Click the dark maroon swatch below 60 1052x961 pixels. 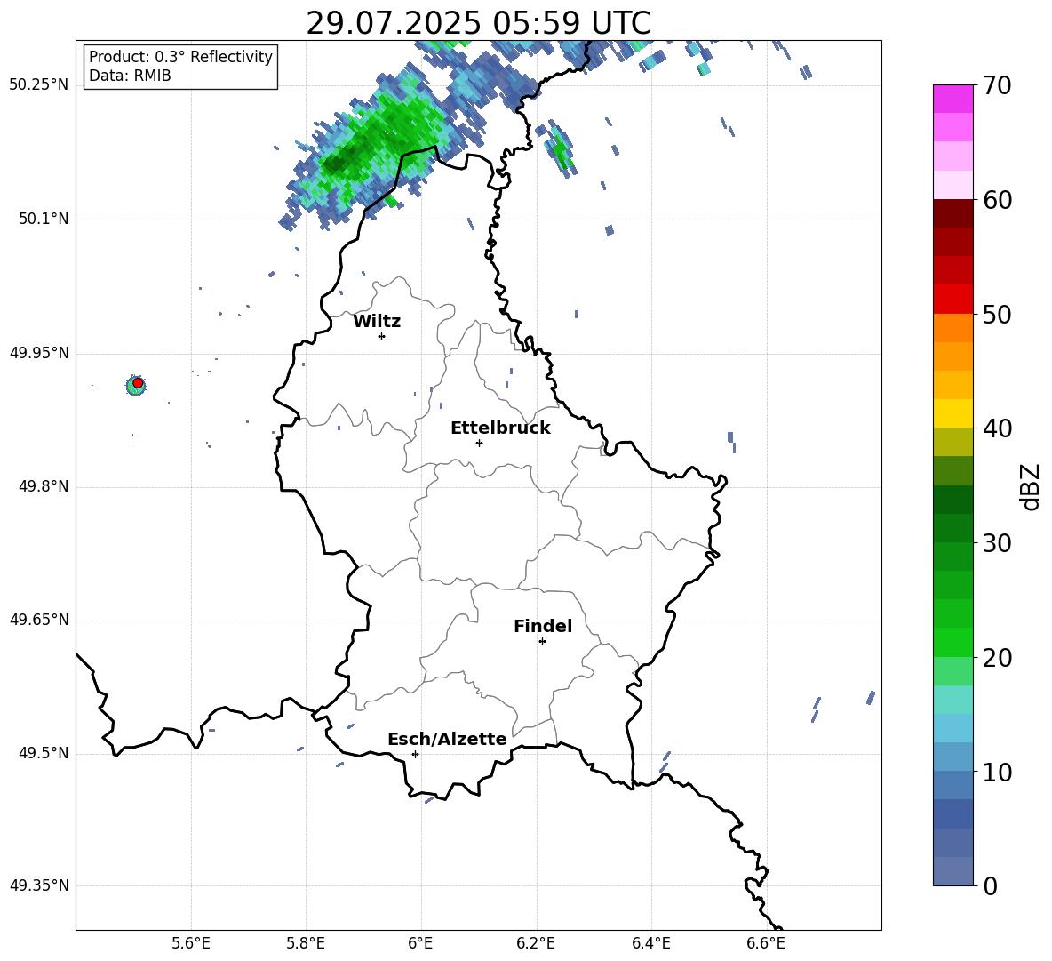point(952,213)
